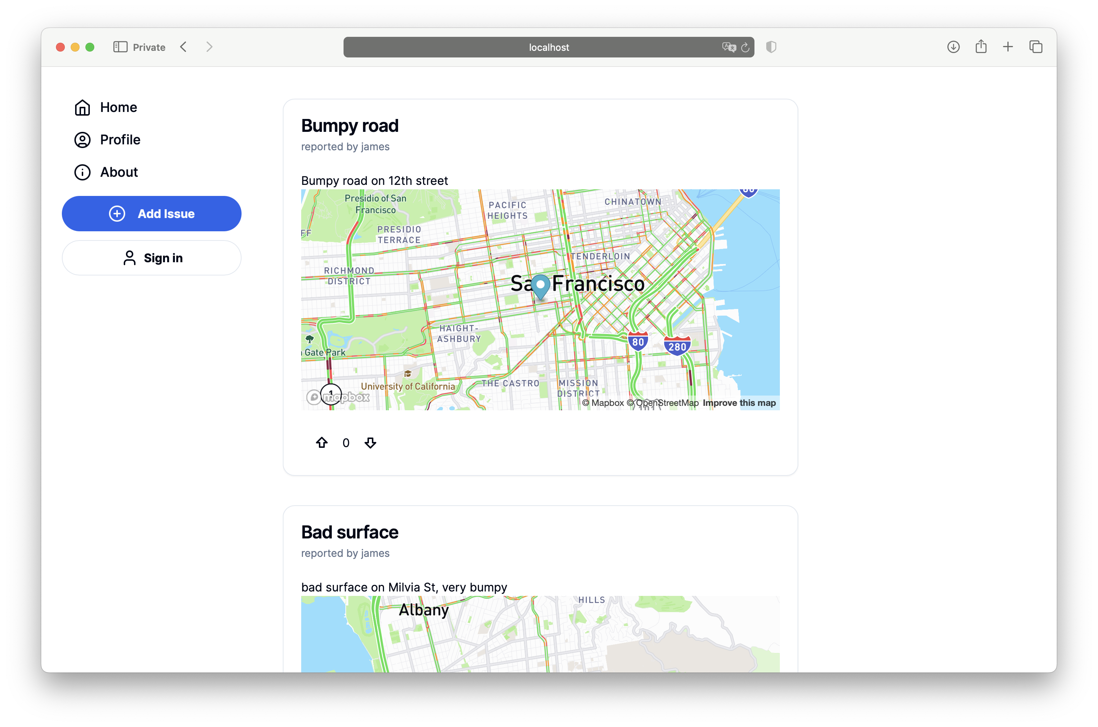
Task: Reload the localhost page
Action: [x=745, y=47]
